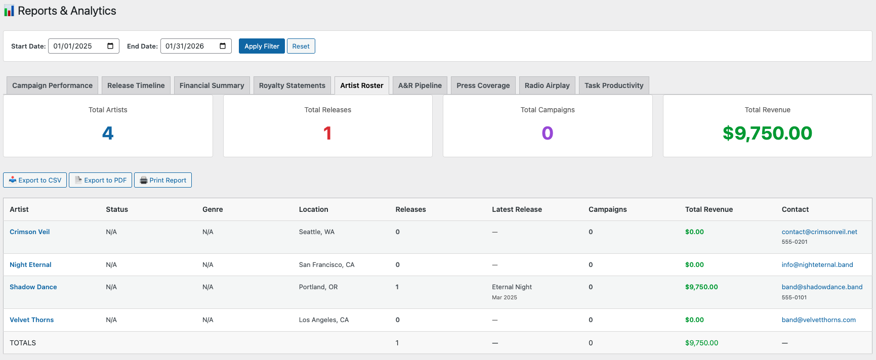Click the Print Report button

click(x=163, y=180)
